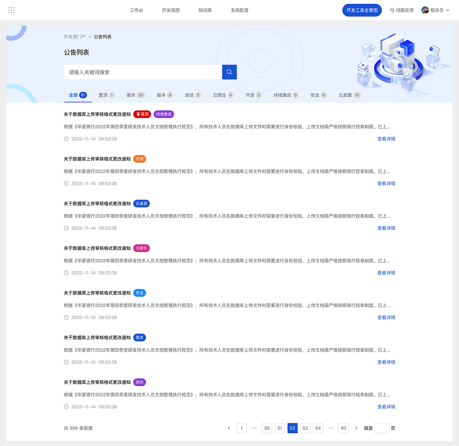Click the purple 测试 tag badge

pyautogui.click(x=139, y=382)
